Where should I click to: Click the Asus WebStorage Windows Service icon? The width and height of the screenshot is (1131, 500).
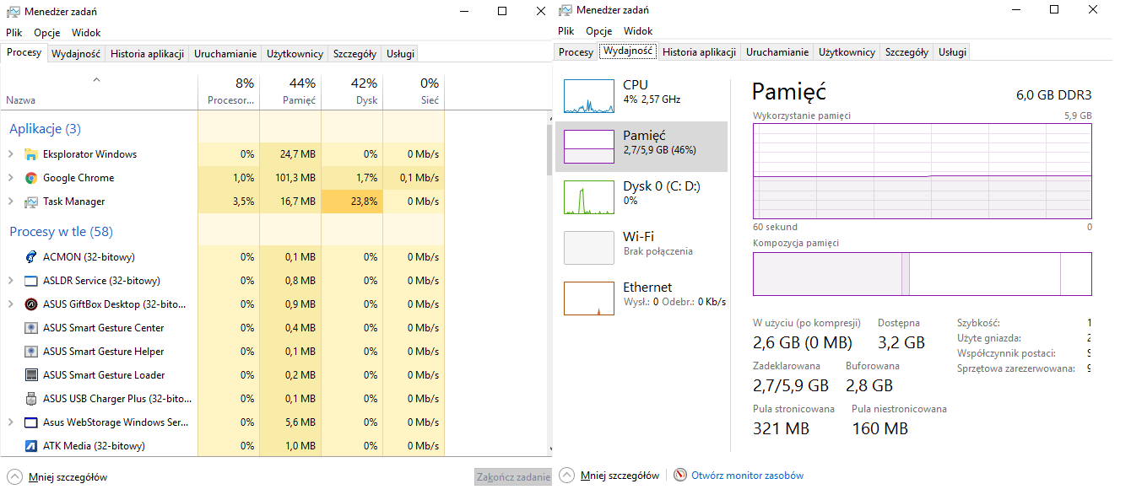click(x=31, y=422)
